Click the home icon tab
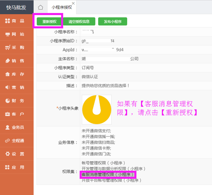Screen dimensions: 212x195 (x=40, y=7)
